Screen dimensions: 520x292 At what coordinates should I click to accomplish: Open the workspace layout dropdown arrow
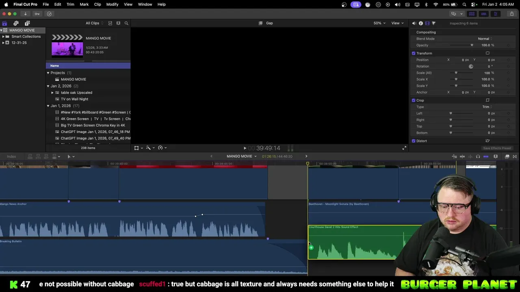[461, 14]
